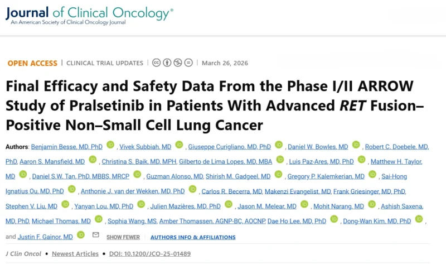The width and height of the screenshot is (446, 264).
Task: Open the email envelope icon for Justin F. Gainor
Action: pyautogui.click(x=95, y=236)
